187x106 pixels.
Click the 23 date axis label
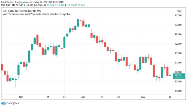(64, 97)
